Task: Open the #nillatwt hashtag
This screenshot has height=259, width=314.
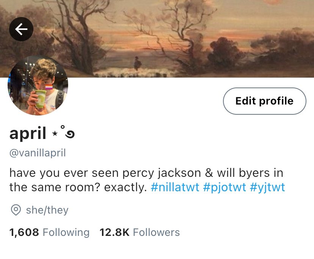Action: coord(175,187)
